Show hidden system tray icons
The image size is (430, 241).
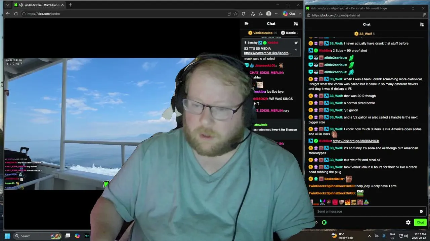pos(370,236)
